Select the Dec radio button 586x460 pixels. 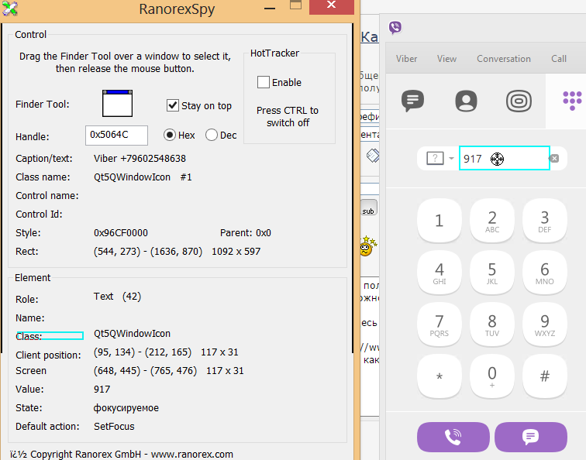[212, 135]
